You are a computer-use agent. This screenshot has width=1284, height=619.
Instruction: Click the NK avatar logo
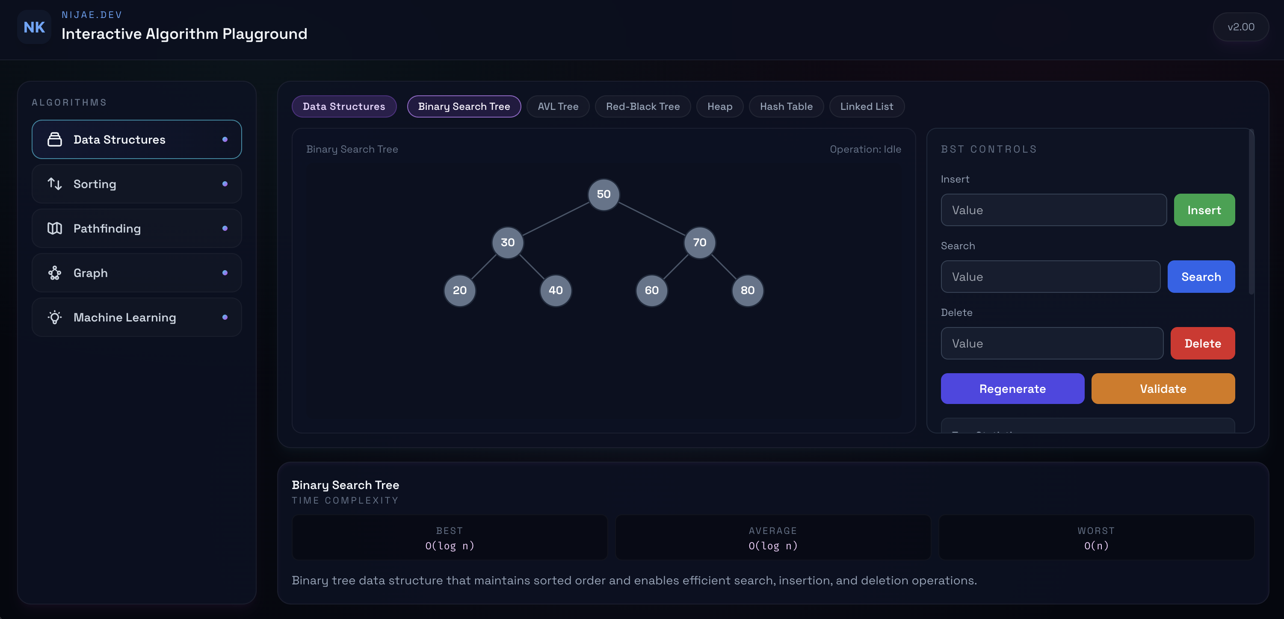pyautogui.click(x=34, y=27)
